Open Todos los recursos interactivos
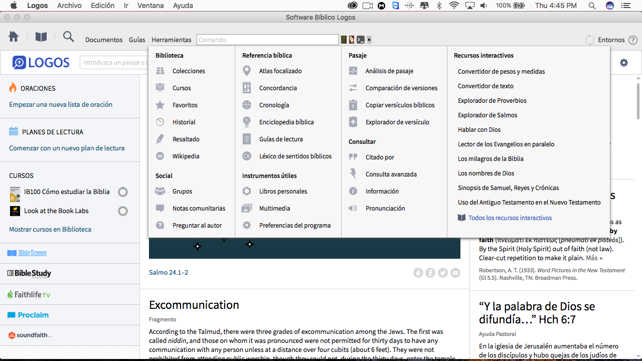Screen dimensions: 642x361 [x=510, y=218]
